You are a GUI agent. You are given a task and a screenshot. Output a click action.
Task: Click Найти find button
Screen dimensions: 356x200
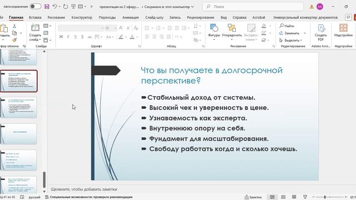[287, 26]
